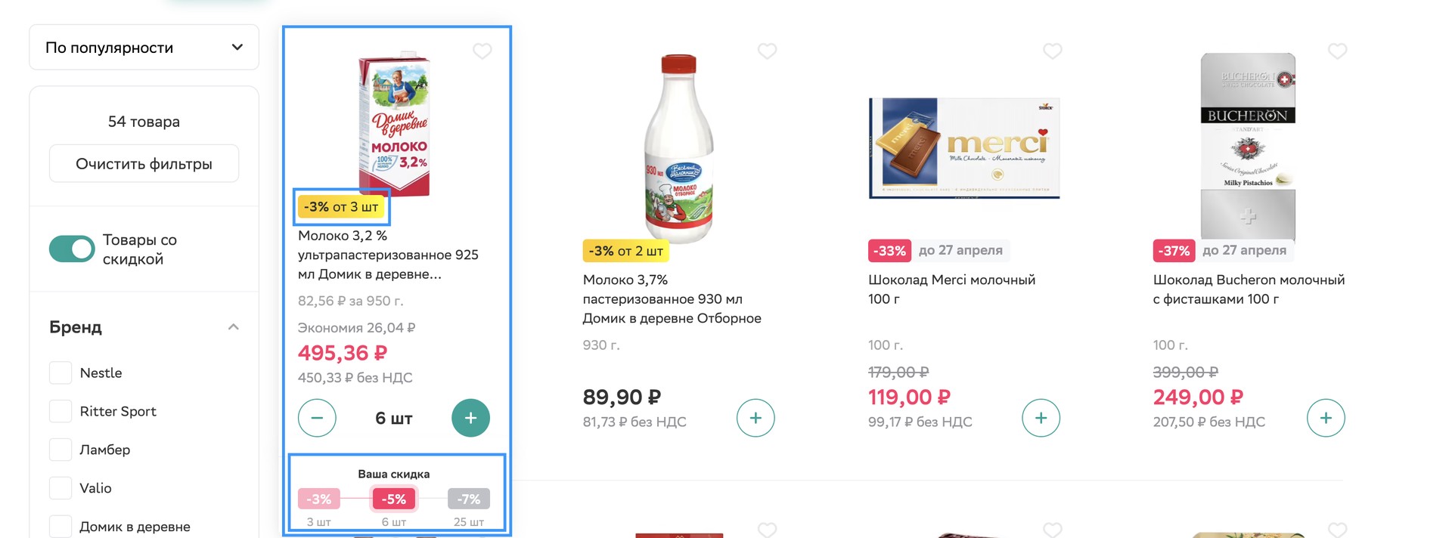Viewport: 1452px width, 538px height.
Task: Add Merci chocolate to cart
Action: (x=1041, y=418)
